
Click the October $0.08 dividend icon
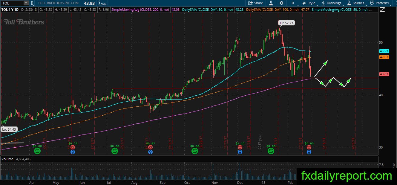point(194,151)
